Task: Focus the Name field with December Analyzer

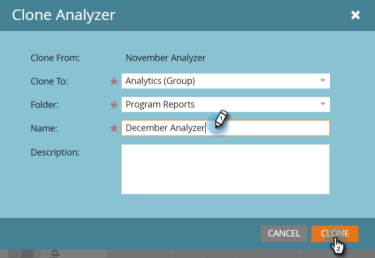Action: 225,128
